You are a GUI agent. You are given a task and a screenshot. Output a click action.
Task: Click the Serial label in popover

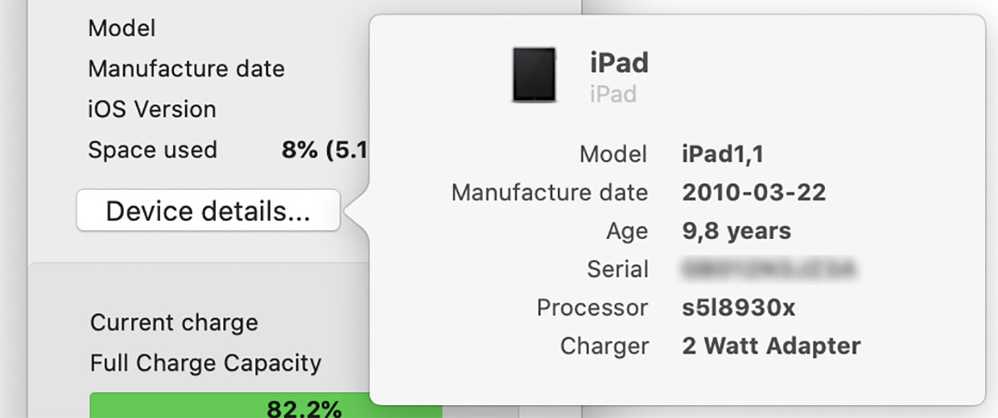click(617, 269)
